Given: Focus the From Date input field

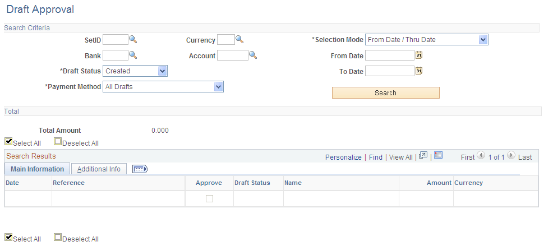Looking at the screenshot, I should click(389, 55).
